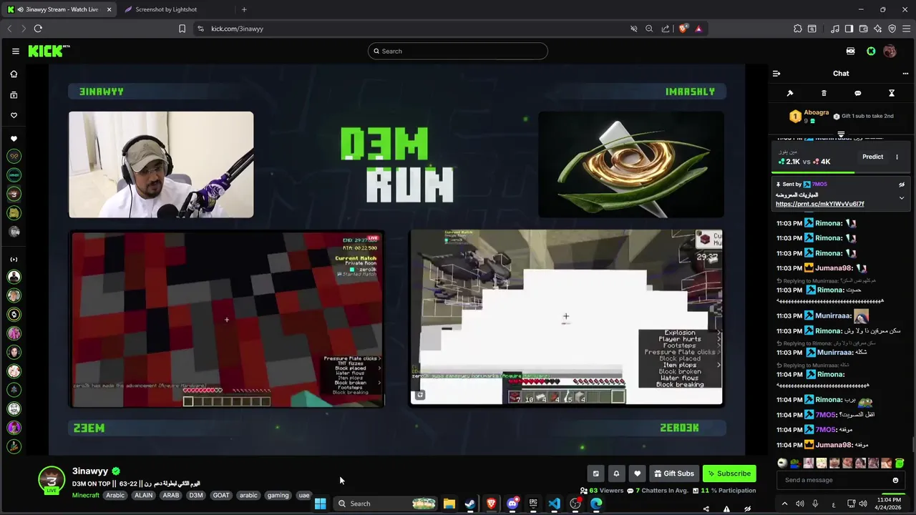Open Leo AI sparkle icon
Viewport: 916px width, 515px height.
(x=877, y=29)
